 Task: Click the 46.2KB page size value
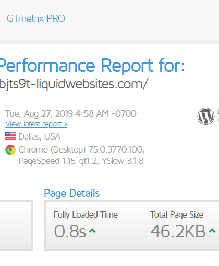(178, 231)
